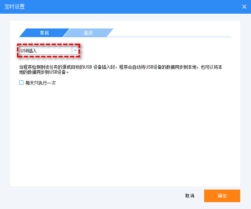
Task: Click the light blue 高级 tab shape
Action: (x=88, y=33)
